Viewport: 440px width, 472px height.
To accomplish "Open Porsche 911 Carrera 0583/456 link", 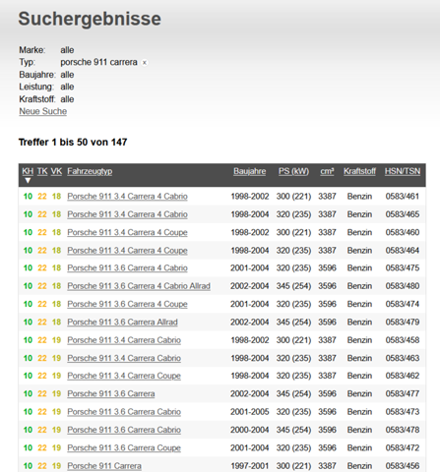I will [x=104, y=466].
